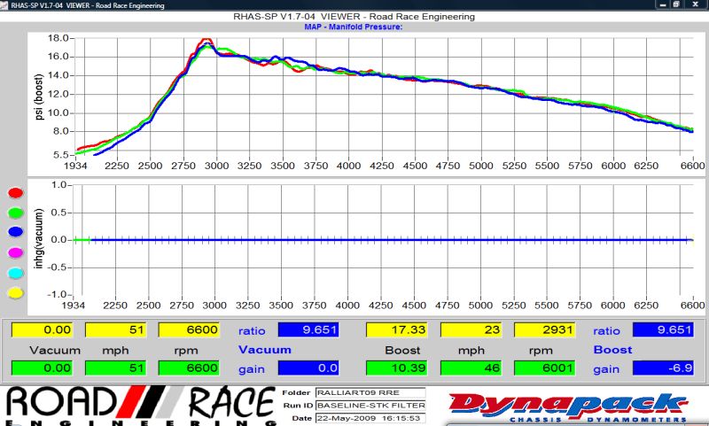
Task: Select the cyan run indicator dot
Action: (13, 273)
